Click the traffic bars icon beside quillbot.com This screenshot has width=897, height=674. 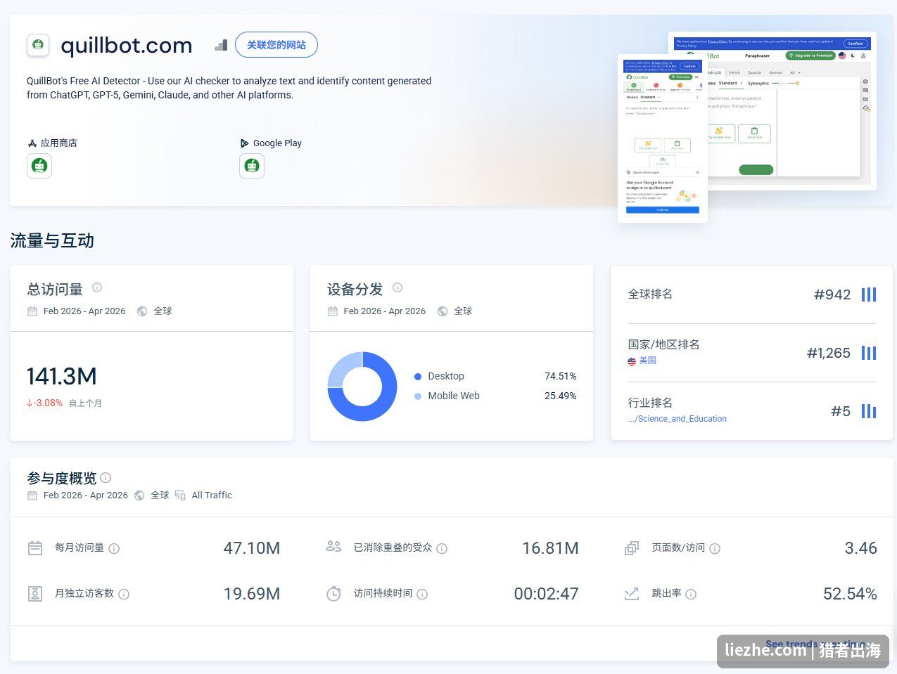tap(221, 45)
